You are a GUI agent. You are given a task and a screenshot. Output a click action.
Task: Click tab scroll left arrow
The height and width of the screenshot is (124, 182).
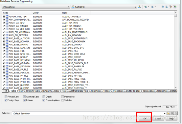point(4,91)
